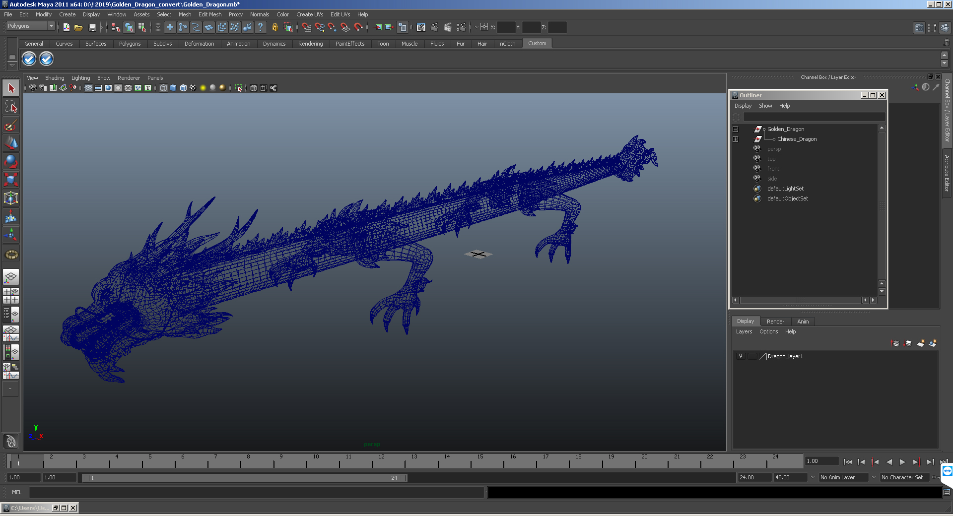This screenshot has height=516, width=953.
Task: Toggle the auto keyframe key button
Action: 936,477
